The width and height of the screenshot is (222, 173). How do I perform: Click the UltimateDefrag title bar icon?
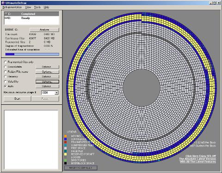(3, 3)
